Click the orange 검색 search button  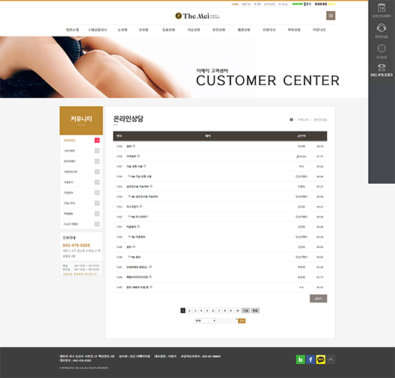pyautogui.click(x=242, y=320)
